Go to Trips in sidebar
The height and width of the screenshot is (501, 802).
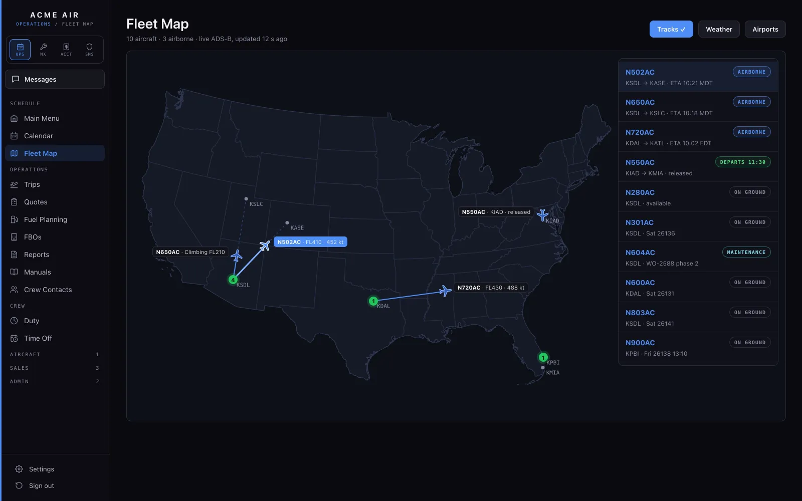coord(55,184)
